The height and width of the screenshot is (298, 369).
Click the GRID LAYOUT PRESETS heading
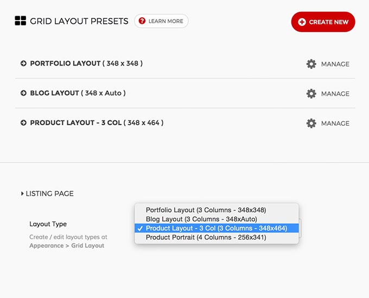(x=79, y=21)
